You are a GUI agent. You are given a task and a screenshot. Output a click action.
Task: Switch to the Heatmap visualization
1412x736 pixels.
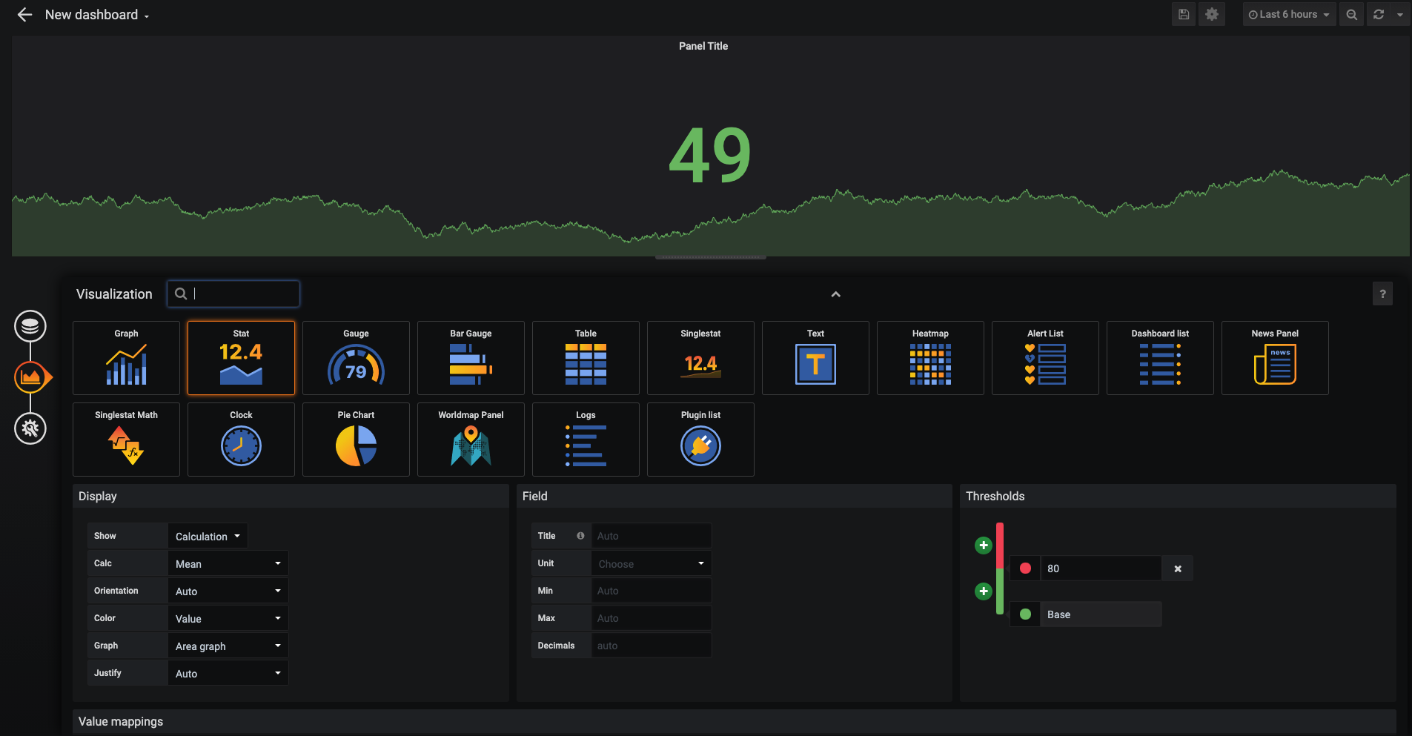929,358
